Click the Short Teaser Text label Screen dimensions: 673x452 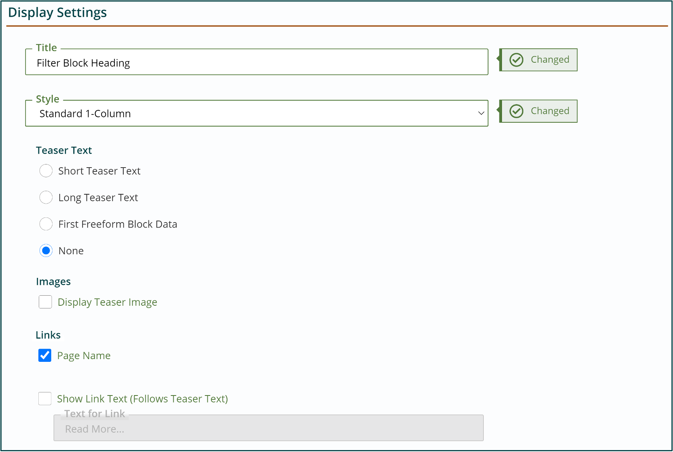pyautogui.click(x=99, y=171)
